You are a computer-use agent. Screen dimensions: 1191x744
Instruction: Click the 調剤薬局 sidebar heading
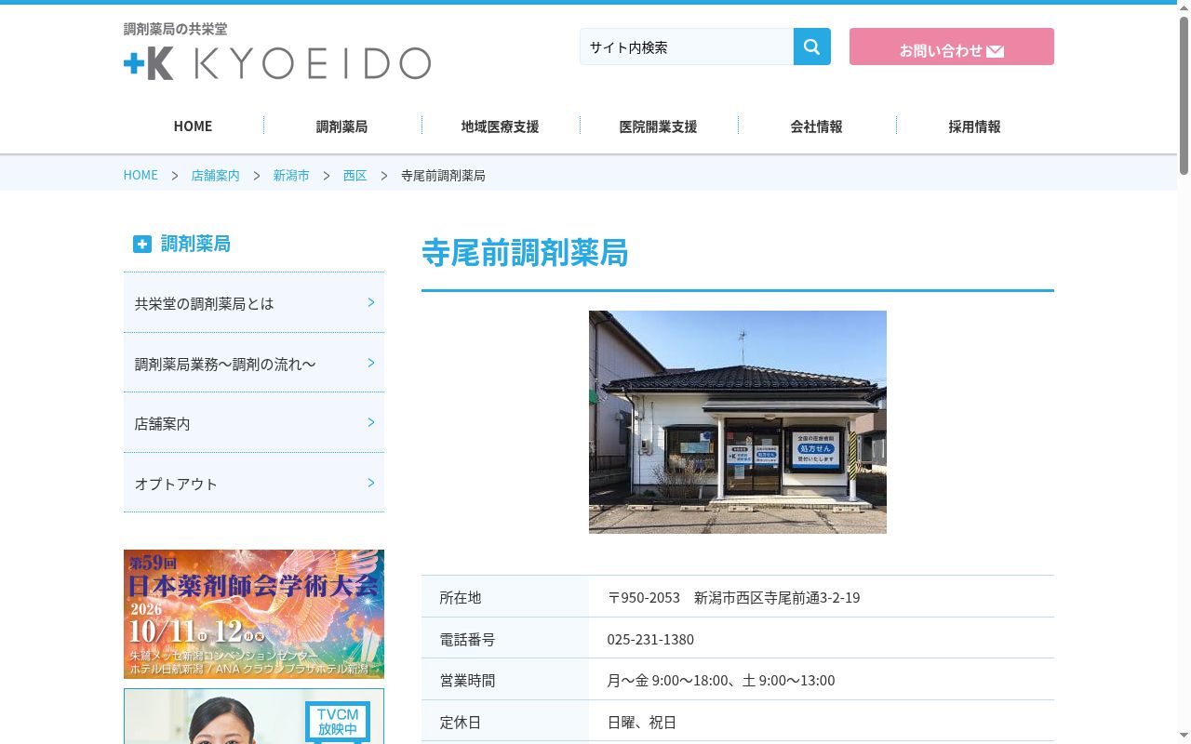click(x=195, y=244)
